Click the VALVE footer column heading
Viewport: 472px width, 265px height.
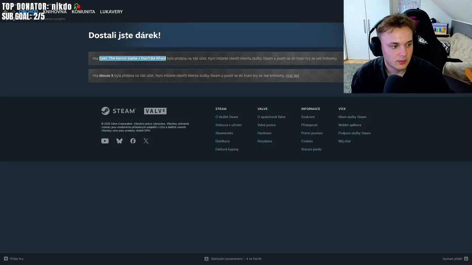point(263,109)
